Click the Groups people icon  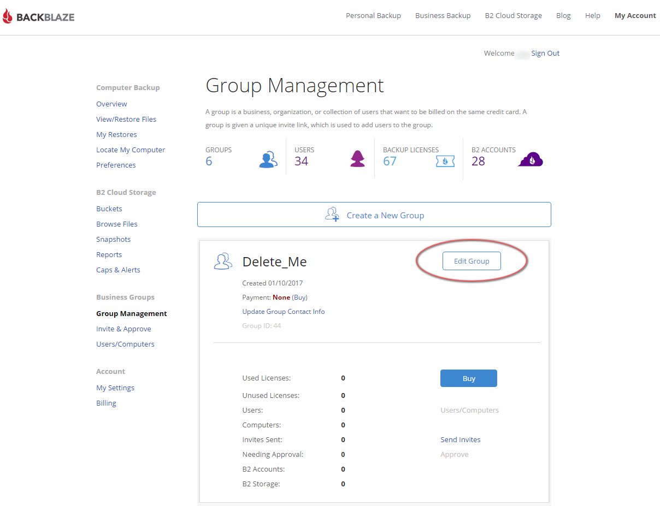pos(268,159)
